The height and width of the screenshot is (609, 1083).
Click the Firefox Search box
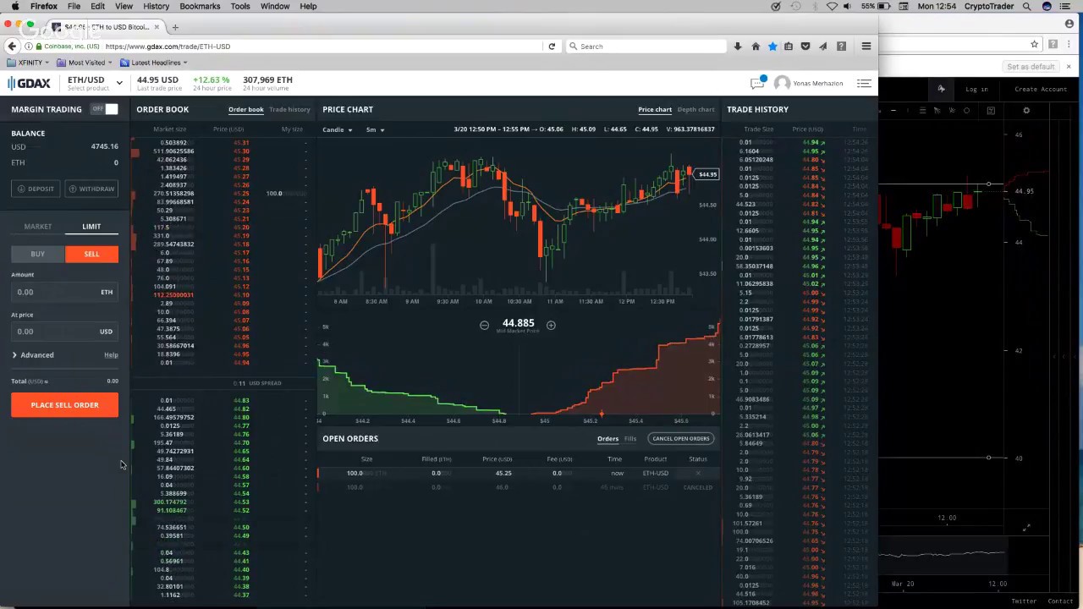(646, 46)
